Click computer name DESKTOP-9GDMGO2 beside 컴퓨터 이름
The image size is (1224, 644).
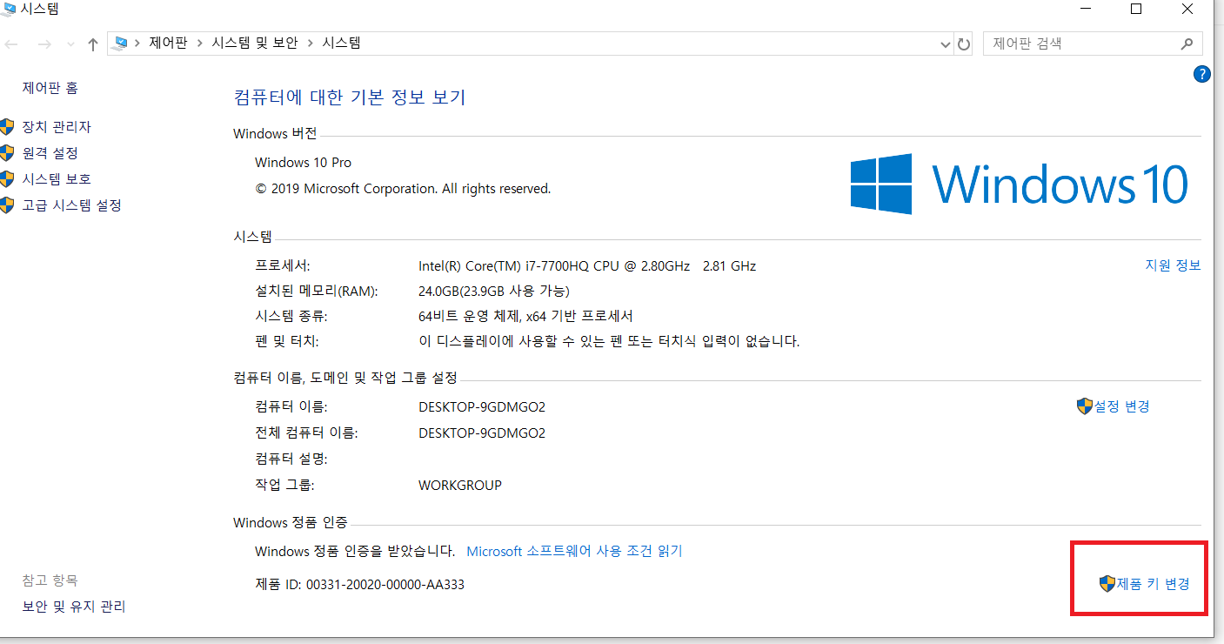click(x=482, y=406)
